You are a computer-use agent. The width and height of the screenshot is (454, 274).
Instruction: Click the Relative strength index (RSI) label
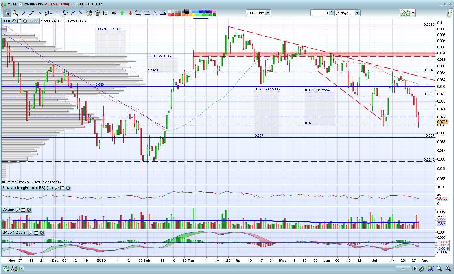point(27,188)
